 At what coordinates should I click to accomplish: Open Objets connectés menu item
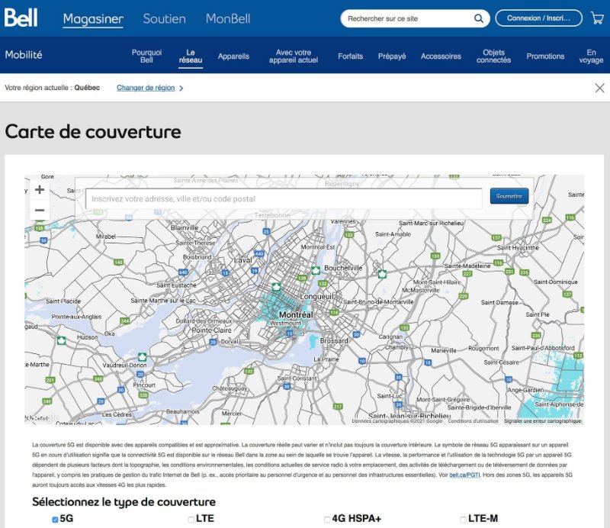click(x=493, y=56)
